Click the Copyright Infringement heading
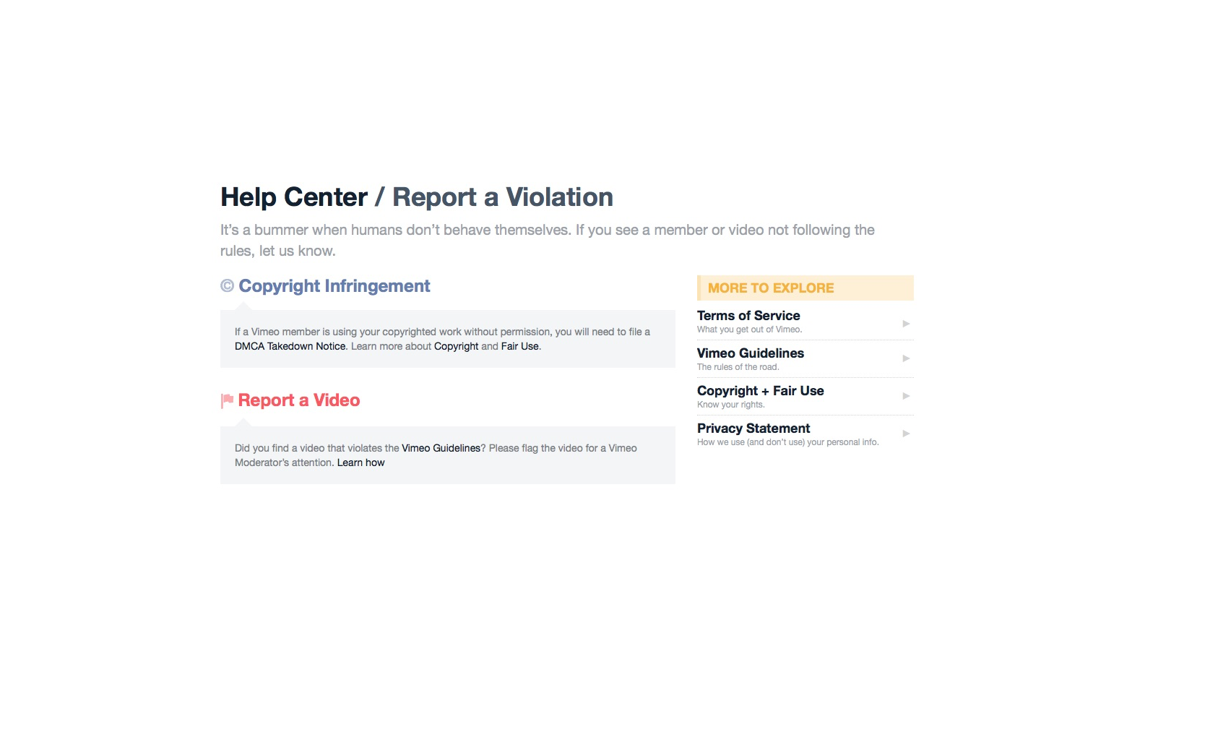This screenshot has height=745, width=1231. tap(334, 286)
